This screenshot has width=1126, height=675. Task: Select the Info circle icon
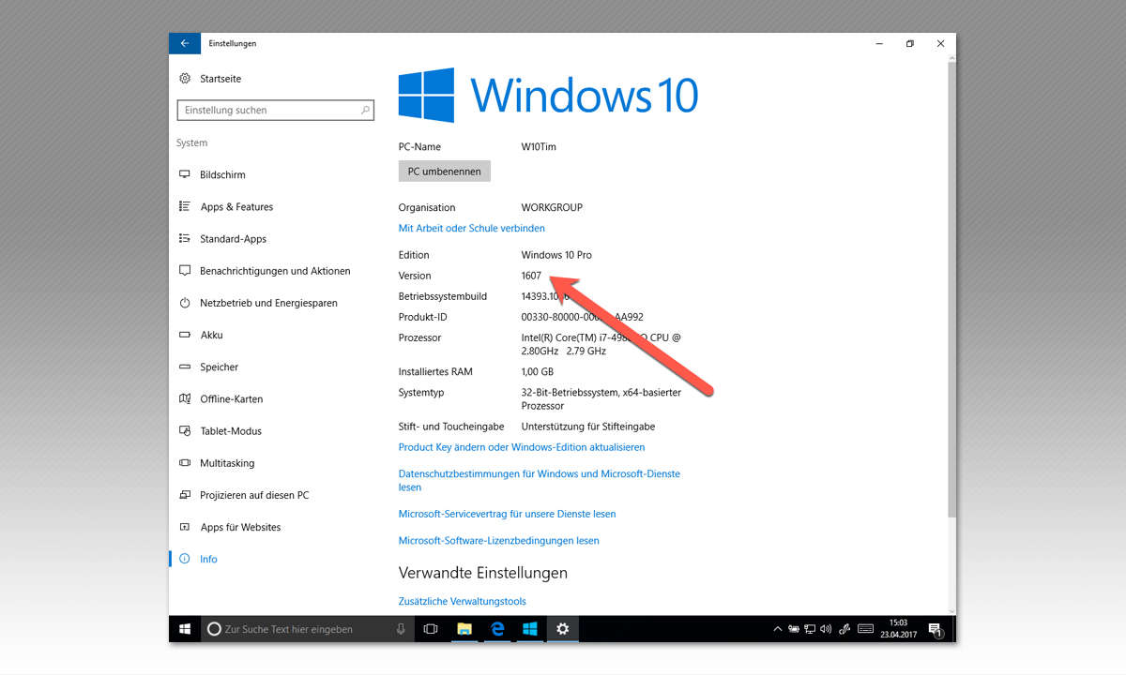point(185,559)
